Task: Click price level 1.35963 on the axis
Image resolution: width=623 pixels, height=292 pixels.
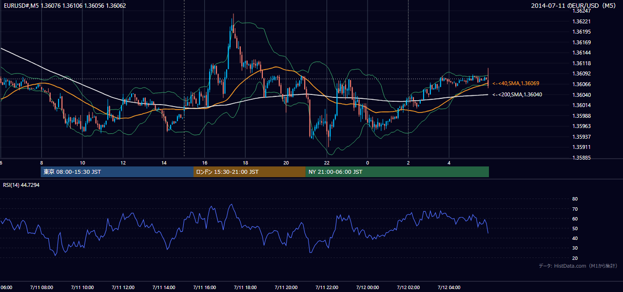Action: 582,126
